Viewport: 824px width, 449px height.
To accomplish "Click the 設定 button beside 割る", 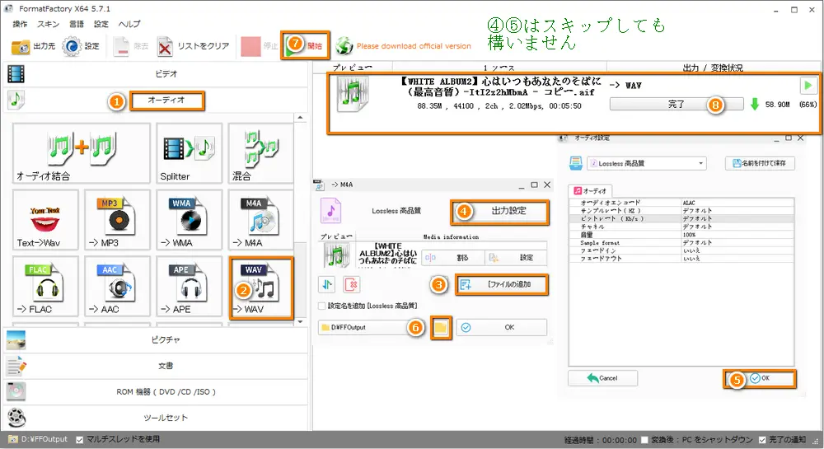I will click(x=516, y=257).
